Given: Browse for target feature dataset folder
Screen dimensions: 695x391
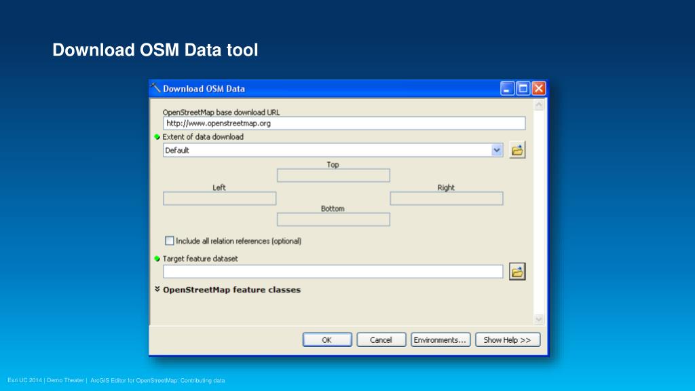Looking at the screenshot, I should coord(516,272).
